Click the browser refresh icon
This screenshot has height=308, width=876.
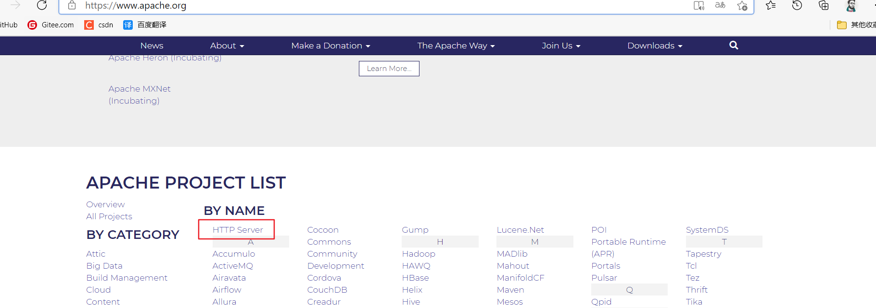[x=42, y=5]
